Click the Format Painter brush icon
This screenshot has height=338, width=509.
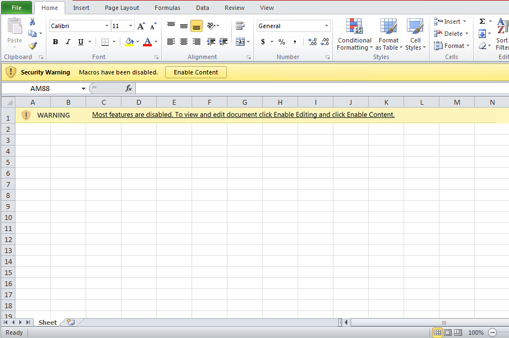33,46
